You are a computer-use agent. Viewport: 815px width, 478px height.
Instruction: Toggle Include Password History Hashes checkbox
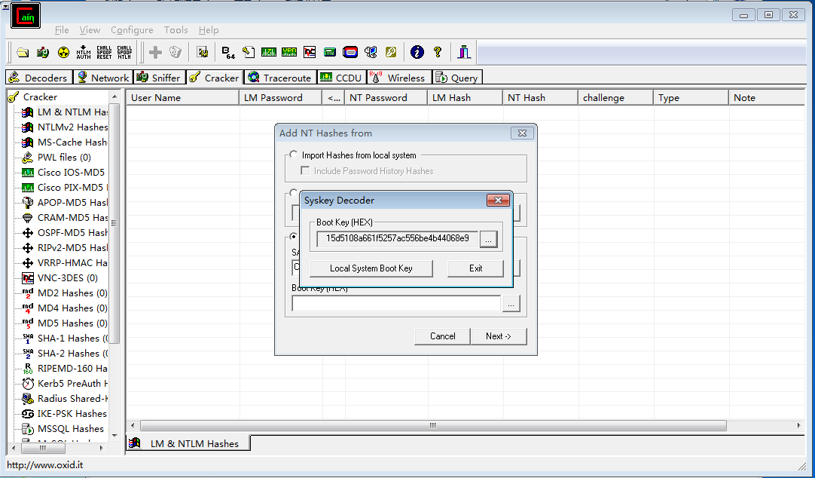305,170
